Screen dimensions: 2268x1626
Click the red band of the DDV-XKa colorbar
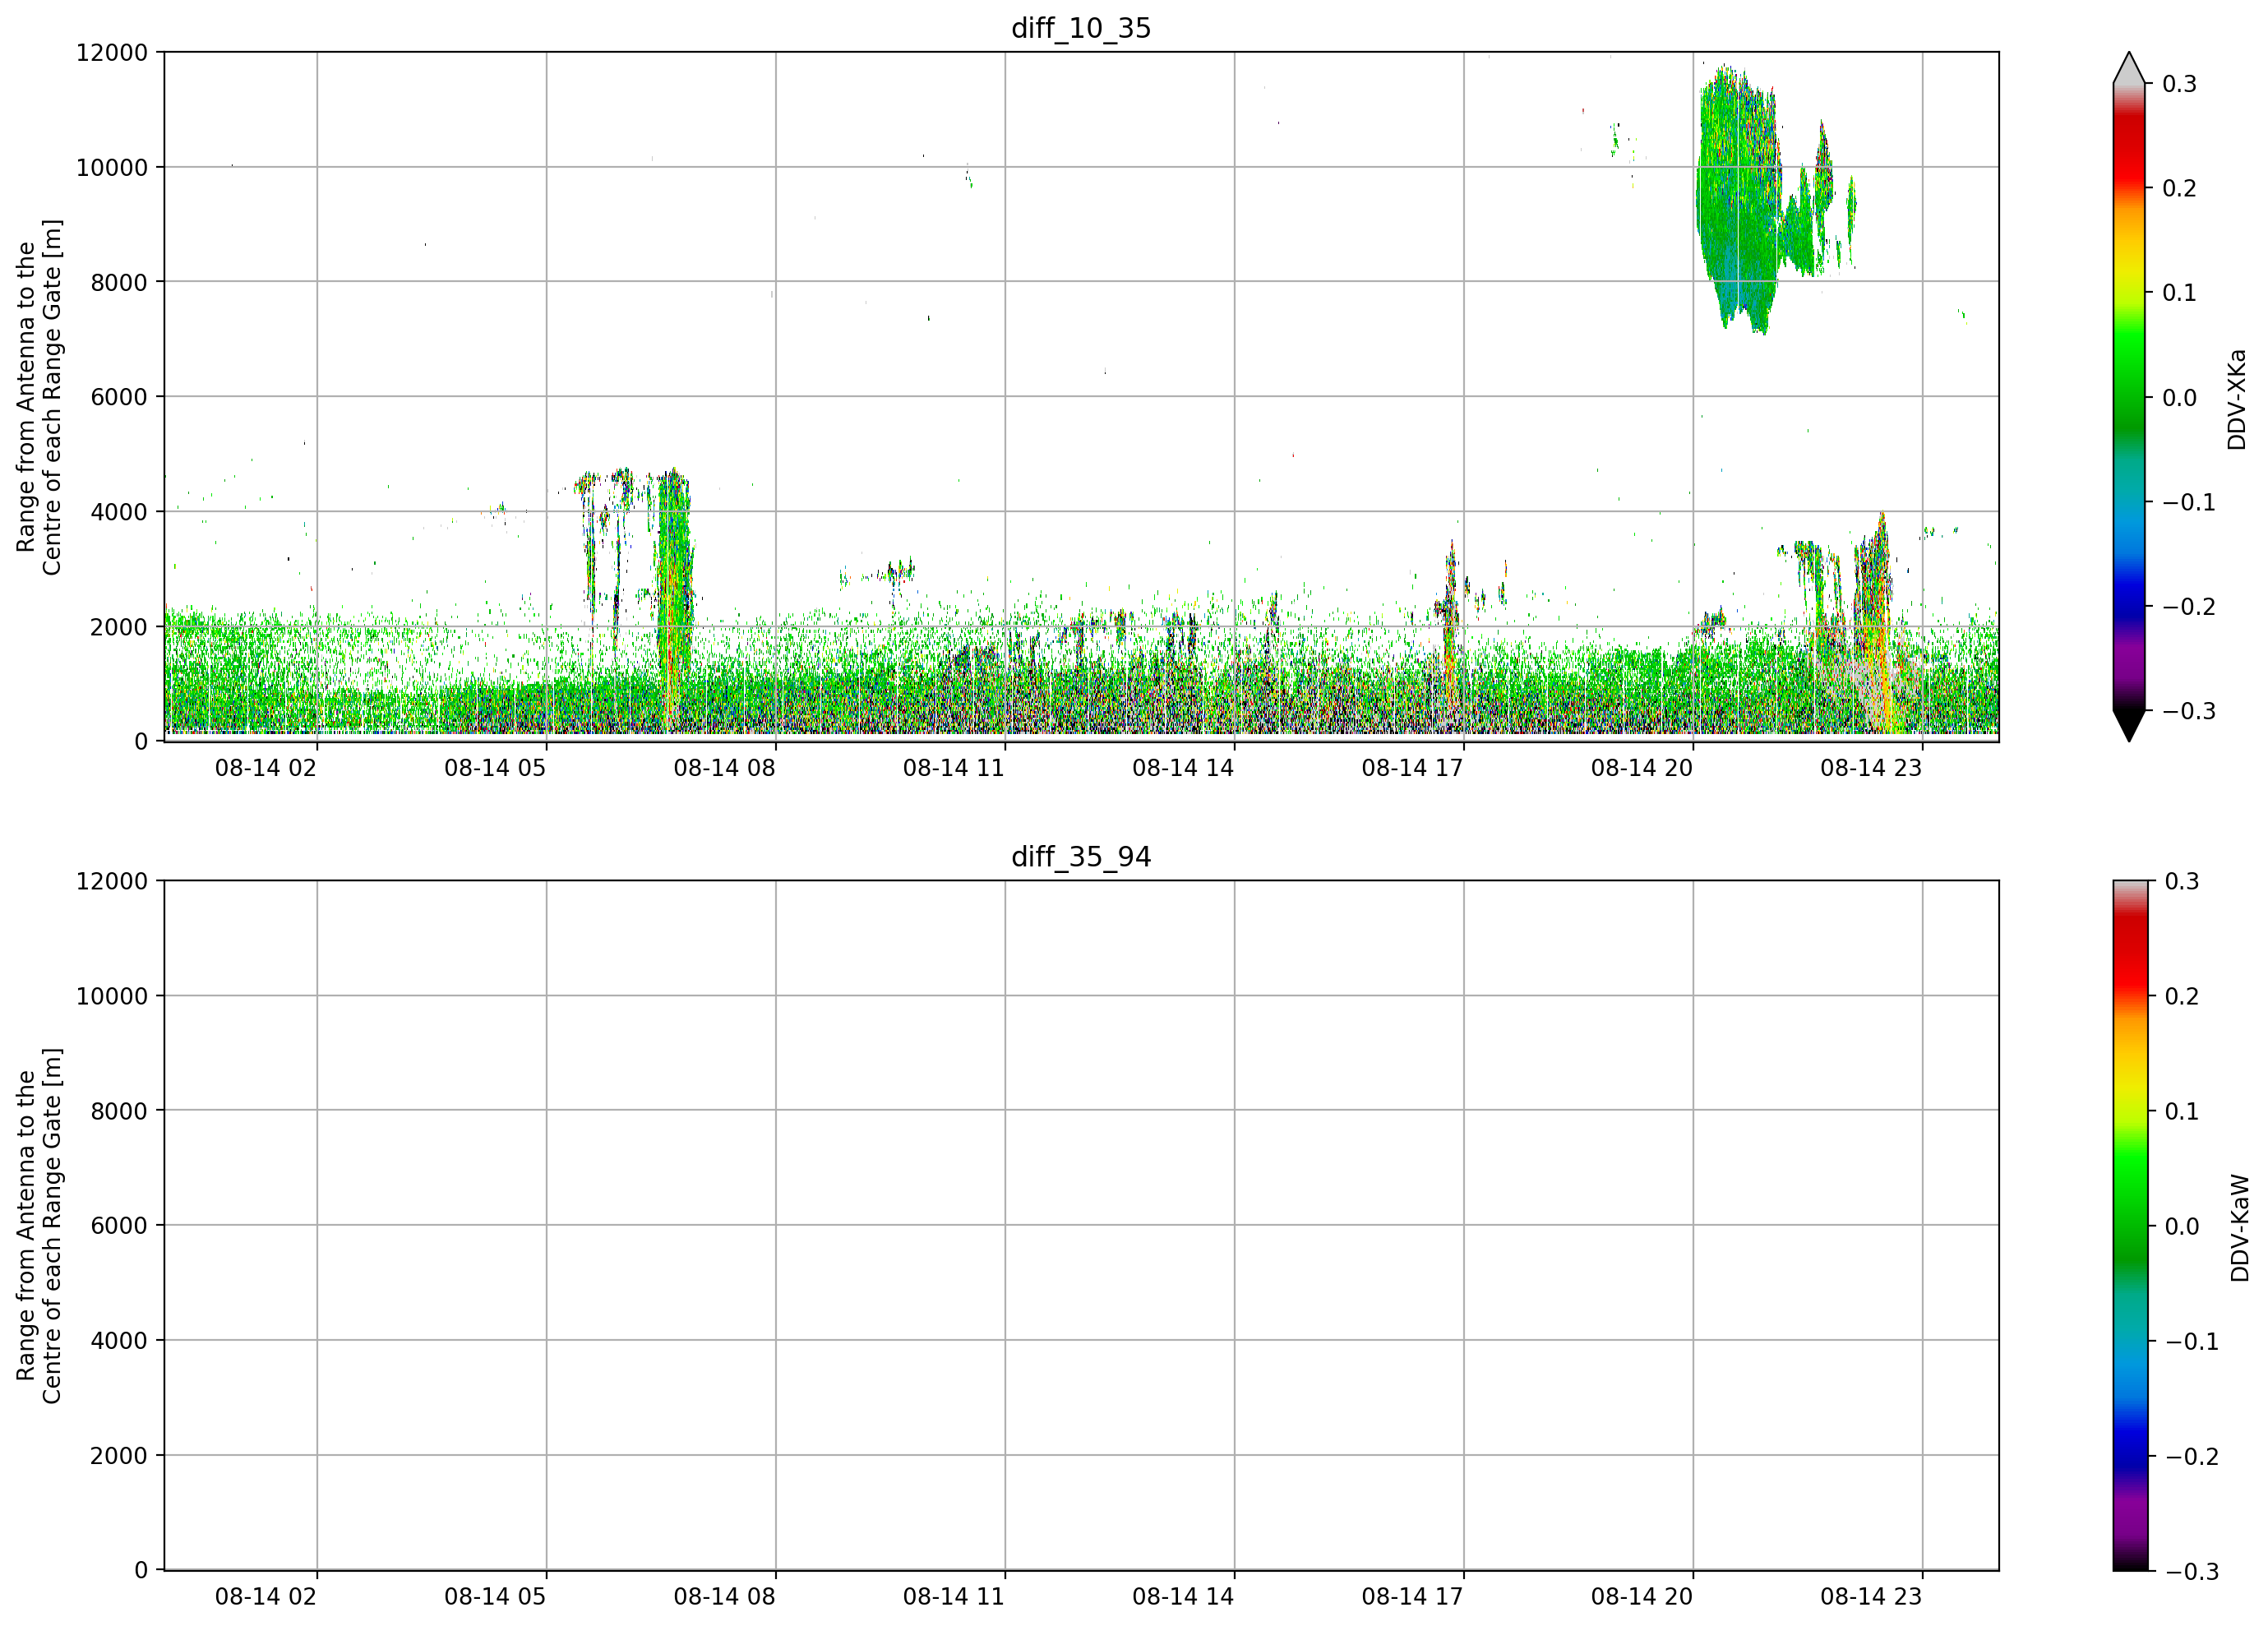point(2129,150)
